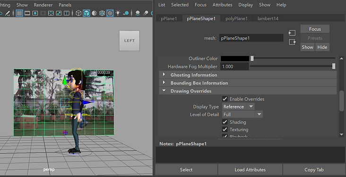Toggle viewport Shadows icon

126,13
